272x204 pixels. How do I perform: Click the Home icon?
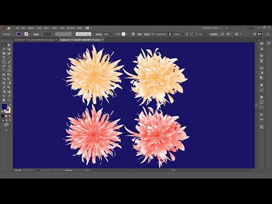[x=8, y=28]
